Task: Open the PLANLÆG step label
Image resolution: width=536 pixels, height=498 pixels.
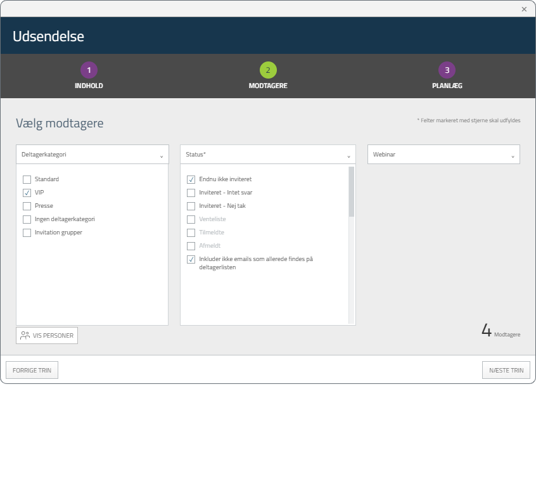Action: click(x=447, y=86)
